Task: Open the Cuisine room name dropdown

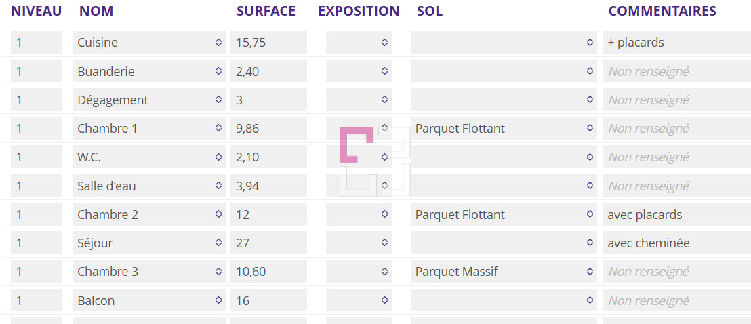Action: tap(149, 43)
